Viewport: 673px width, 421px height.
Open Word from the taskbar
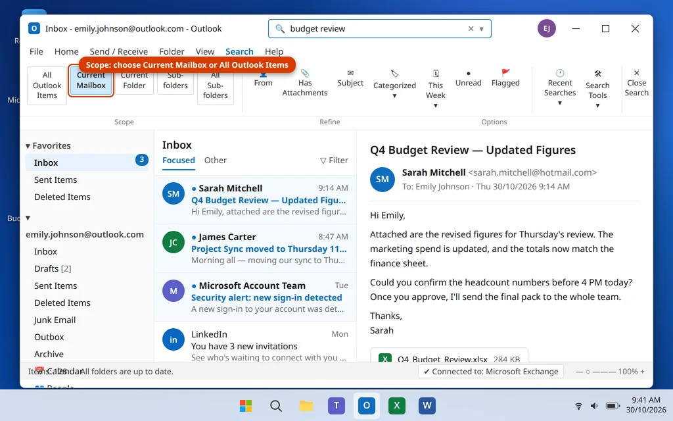point(427,405)
